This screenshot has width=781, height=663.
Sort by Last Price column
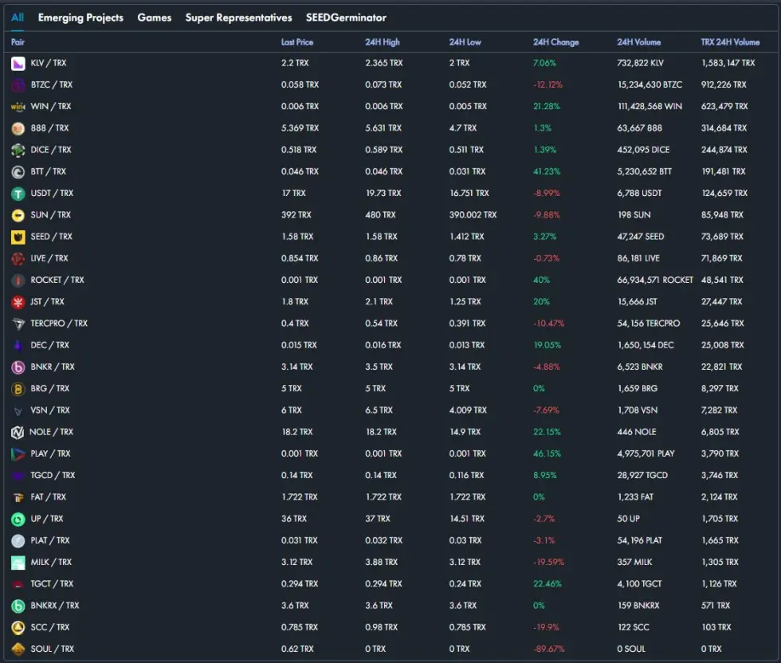pos(297,42)
